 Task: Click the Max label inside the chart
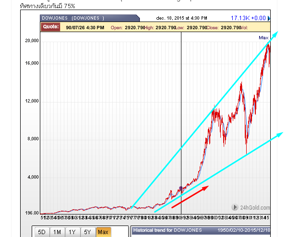263,38
